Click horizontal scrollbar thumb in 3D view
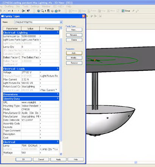The height and width of the screenshot is (167, 155). (136, 162)
